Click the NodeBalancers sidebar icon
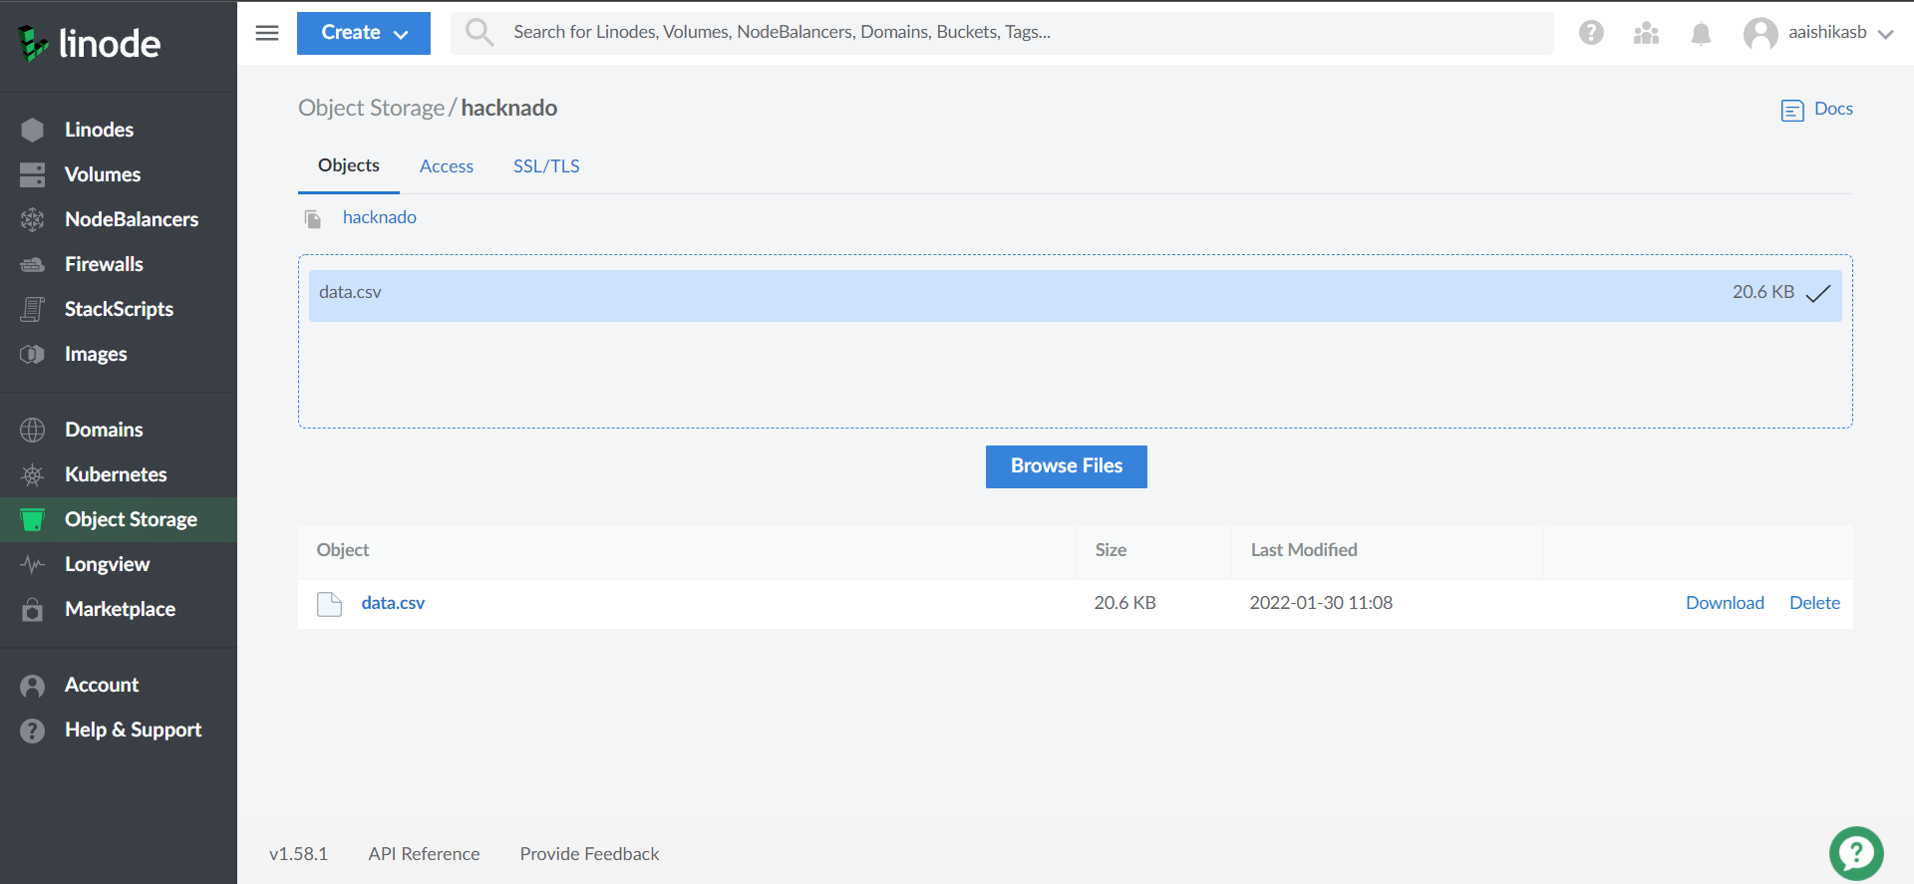The height and width of the screenshot is (884, 1914). pos(33,219)
